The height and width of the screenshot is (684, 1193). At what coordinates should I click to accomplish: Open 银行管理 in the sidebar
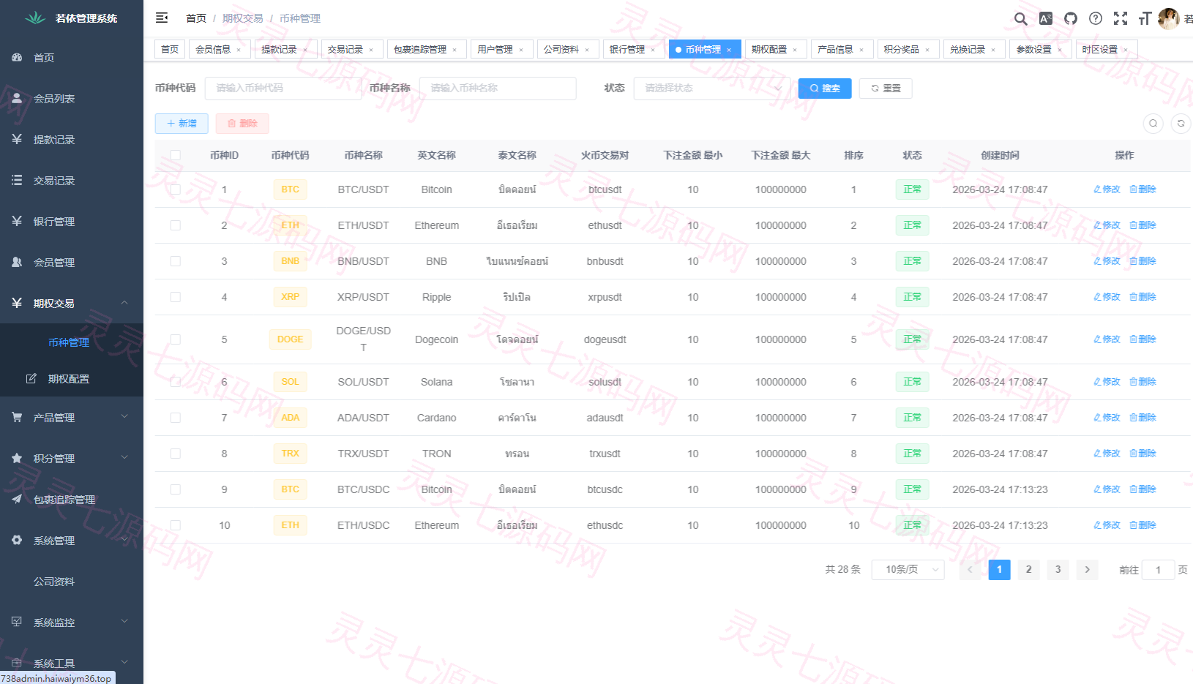click(72, 222)
